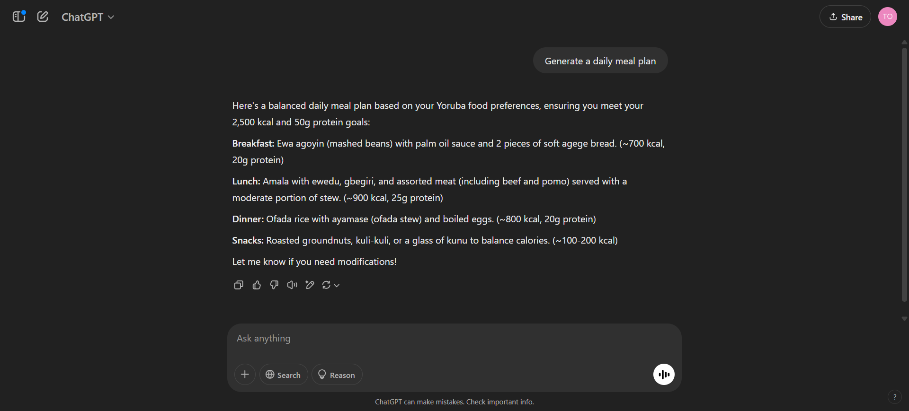Screen dimensions: 909x411
Task: Enable web Search mode
Action: [x=283, y=374]
